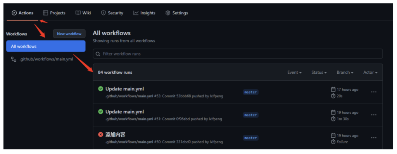Click success check icon for run #53
Image resolution: width=397 pixels, height=154 pixels.
tap(100, 89)
